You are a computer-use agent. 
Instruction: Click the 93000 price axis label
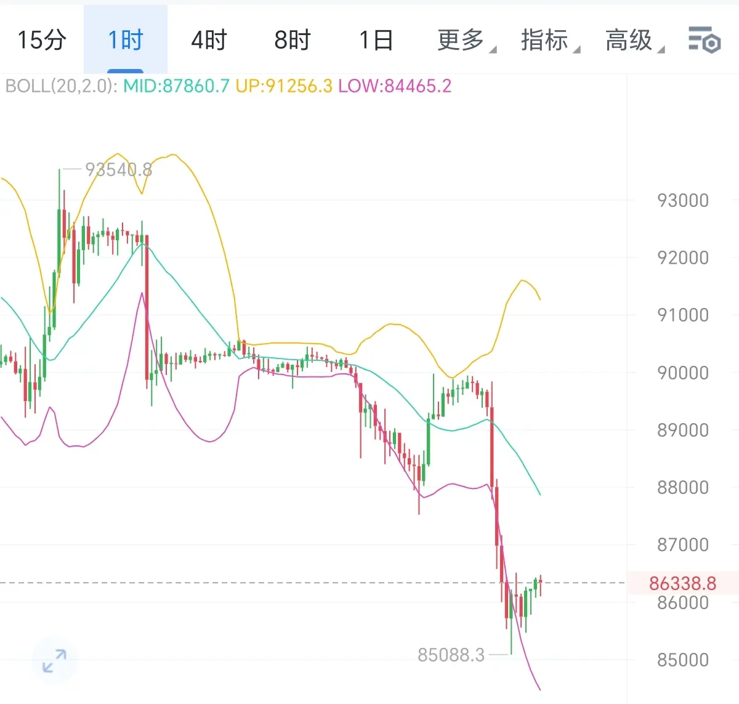point(683,200)
